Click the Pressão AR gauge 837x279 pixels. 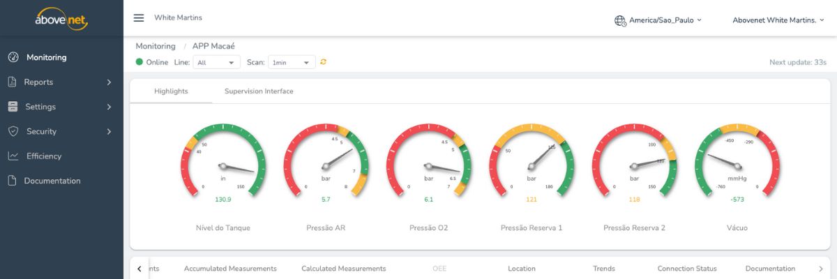326,160
